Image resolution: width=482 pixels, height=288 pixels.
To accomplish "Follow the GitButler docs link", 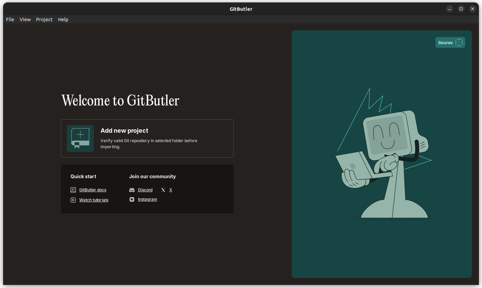I will tap(93, 190).
